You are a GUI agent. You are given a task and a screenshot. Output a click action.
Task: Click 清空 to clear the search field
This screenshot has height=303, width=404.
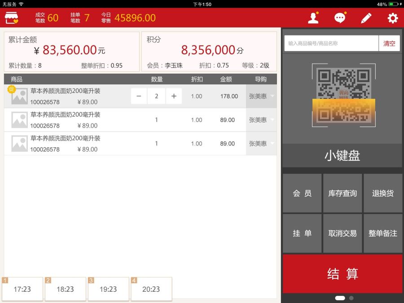390,43
